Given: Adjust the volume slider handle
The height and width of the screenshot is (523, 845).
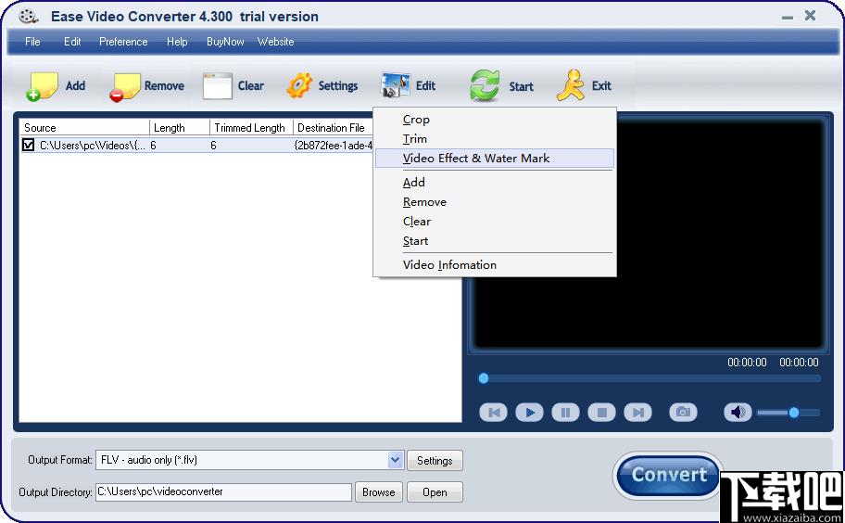Looking at the screenshot, I should (793, 413).
